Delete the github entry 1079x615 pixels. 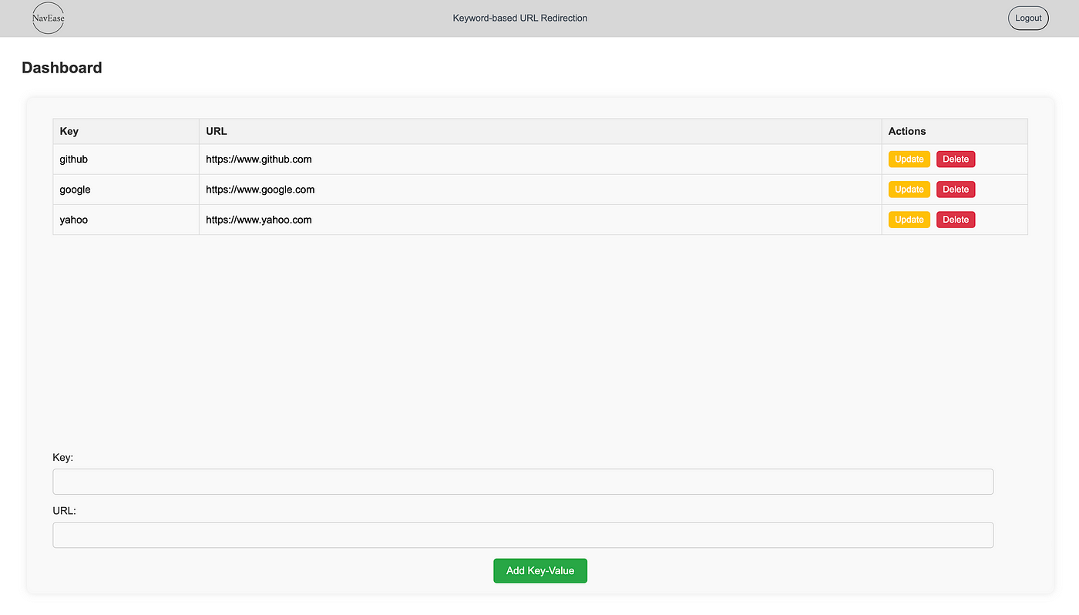coord(956,160)
